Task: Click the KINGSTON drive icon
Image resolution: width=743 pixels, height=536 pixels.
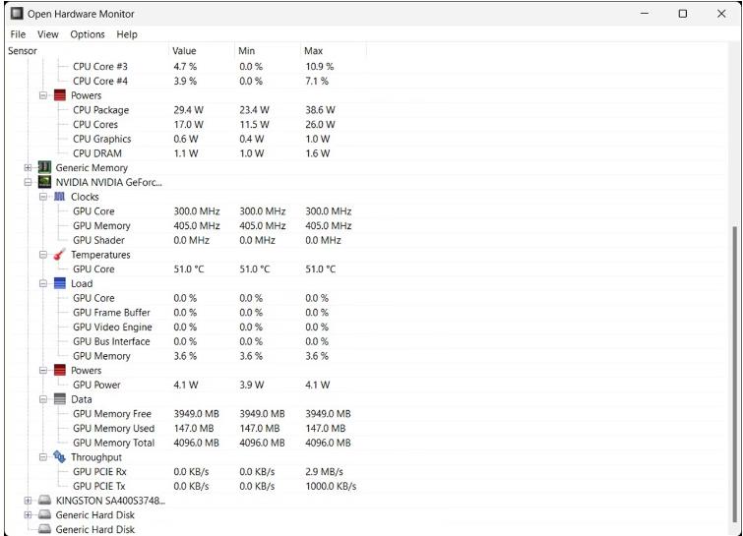Action: (x=44, y=500)
